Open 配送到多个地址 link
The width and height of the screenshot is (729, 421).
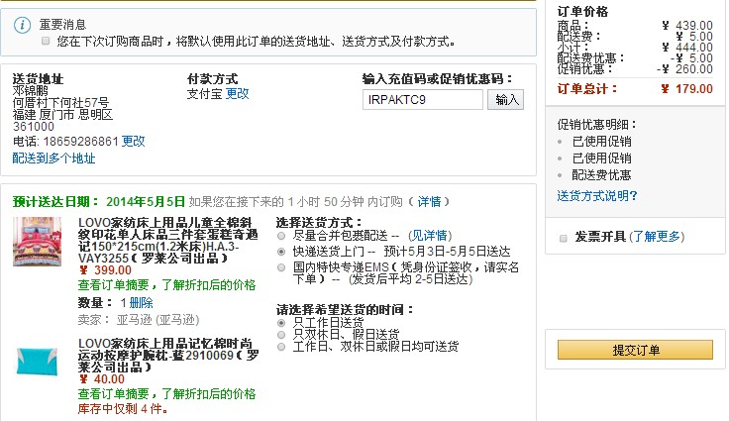(54, 158)
